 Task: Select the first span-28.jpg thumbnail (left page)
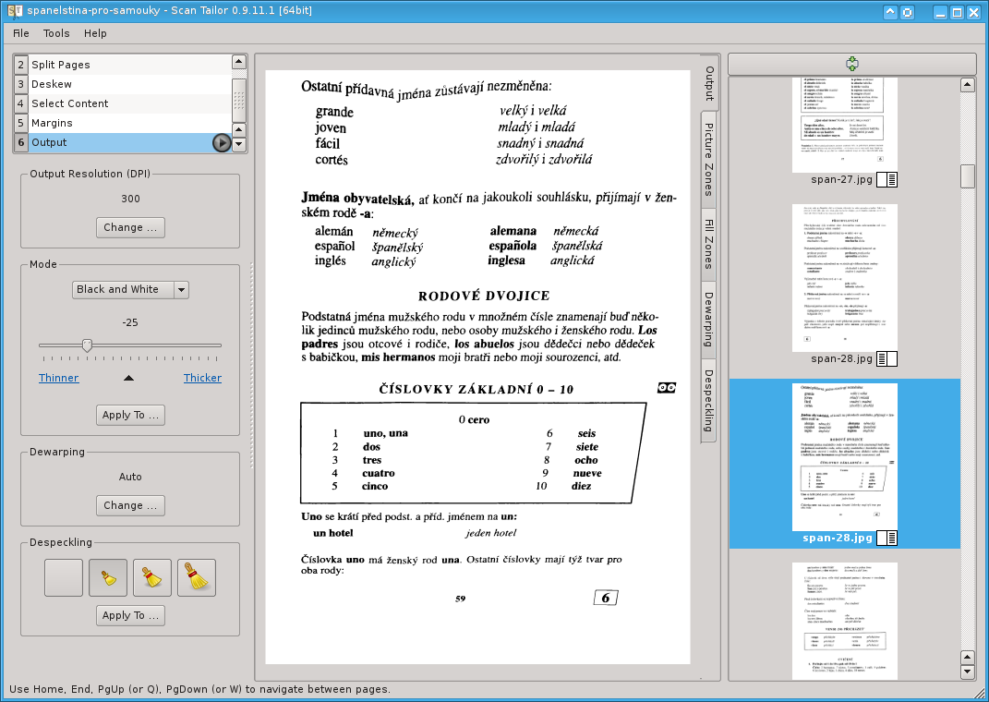[x=845, y=278]
